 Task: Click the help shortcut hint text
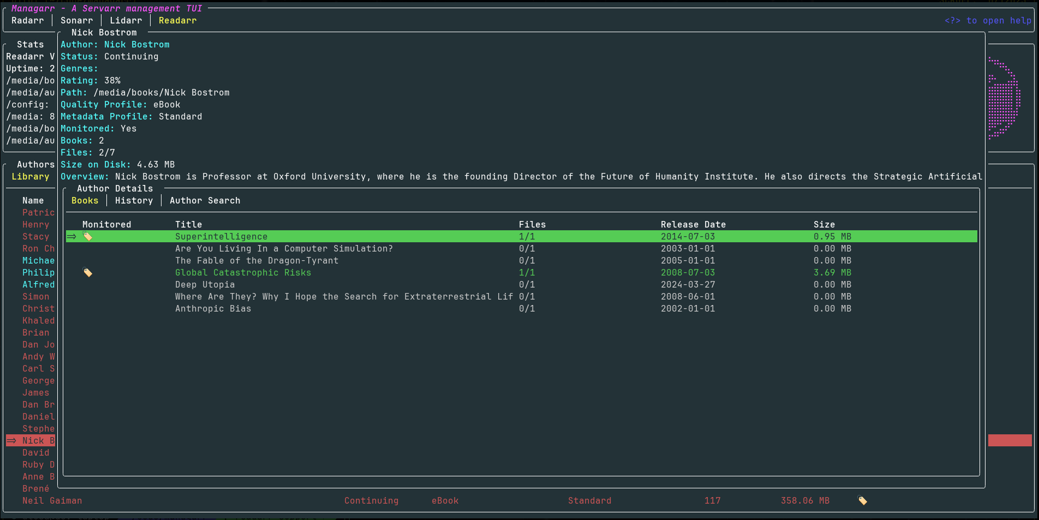click(x=988, y=20)
